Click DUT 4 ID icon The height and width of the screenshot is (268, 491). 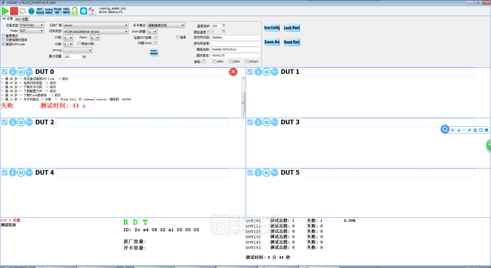click(21, 173)
